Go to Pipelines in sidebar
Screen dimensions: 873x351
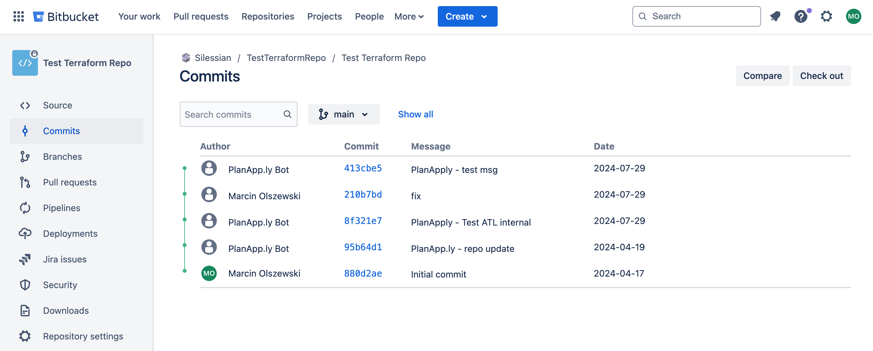pyautogui.click(x=61, y=208)
